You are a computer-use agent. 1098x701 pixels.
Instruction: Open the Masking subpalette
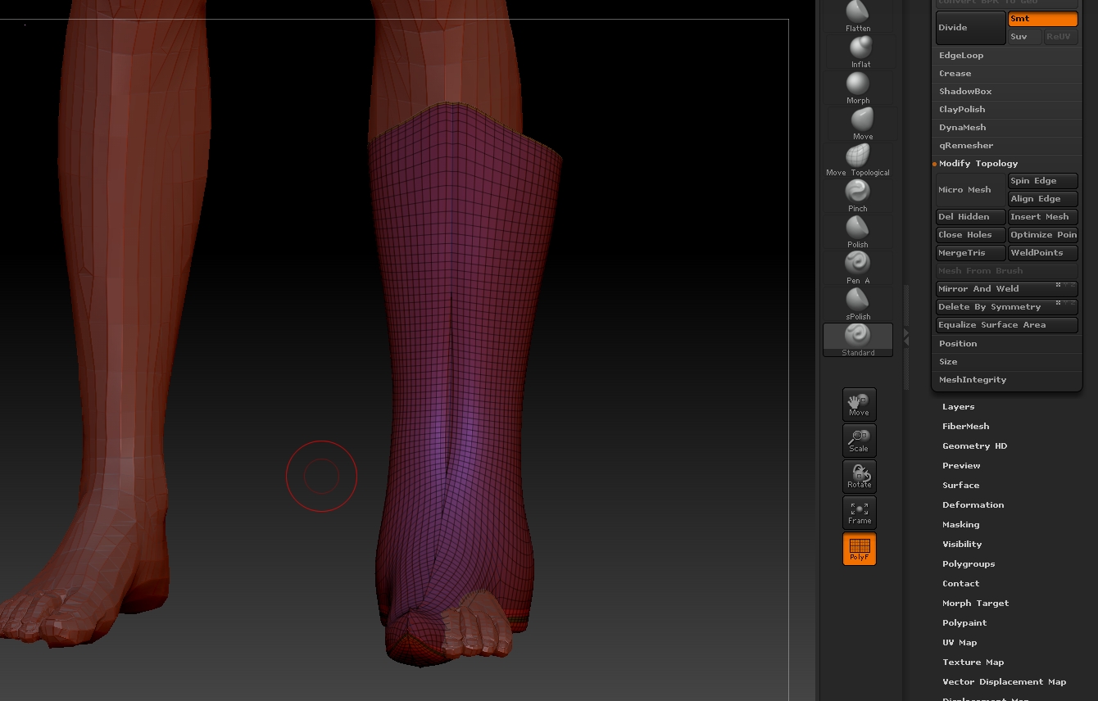pyautogui.click(x=960, y=525)
